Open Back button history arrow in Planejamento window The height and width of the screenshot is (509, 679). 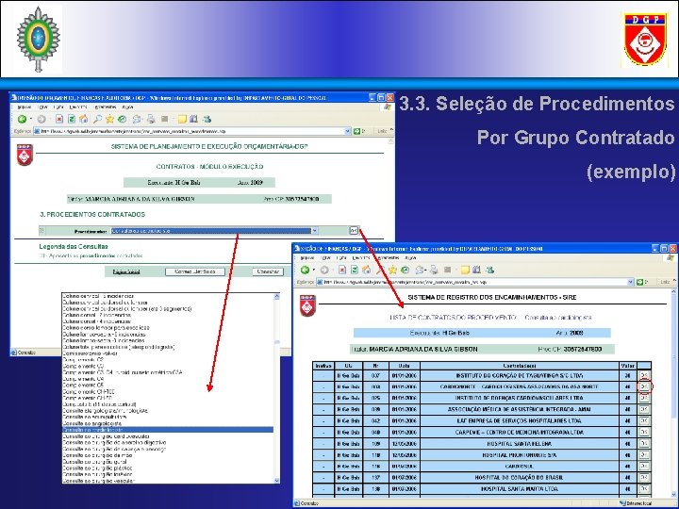(30, 119)
